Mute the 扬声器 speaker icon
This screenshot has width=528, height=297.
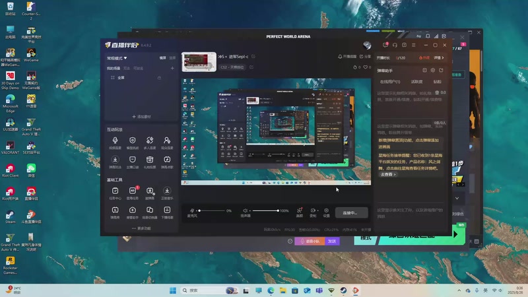(x=245, y=211)
